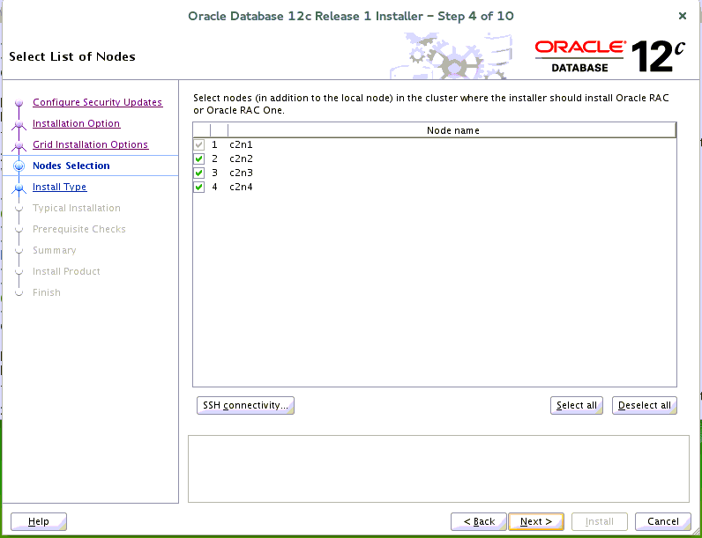This screenshot has width=702, height=538.
Task: Open the Configure Security Updates step link
Action: pyautogui.click(x=97, y=102)
